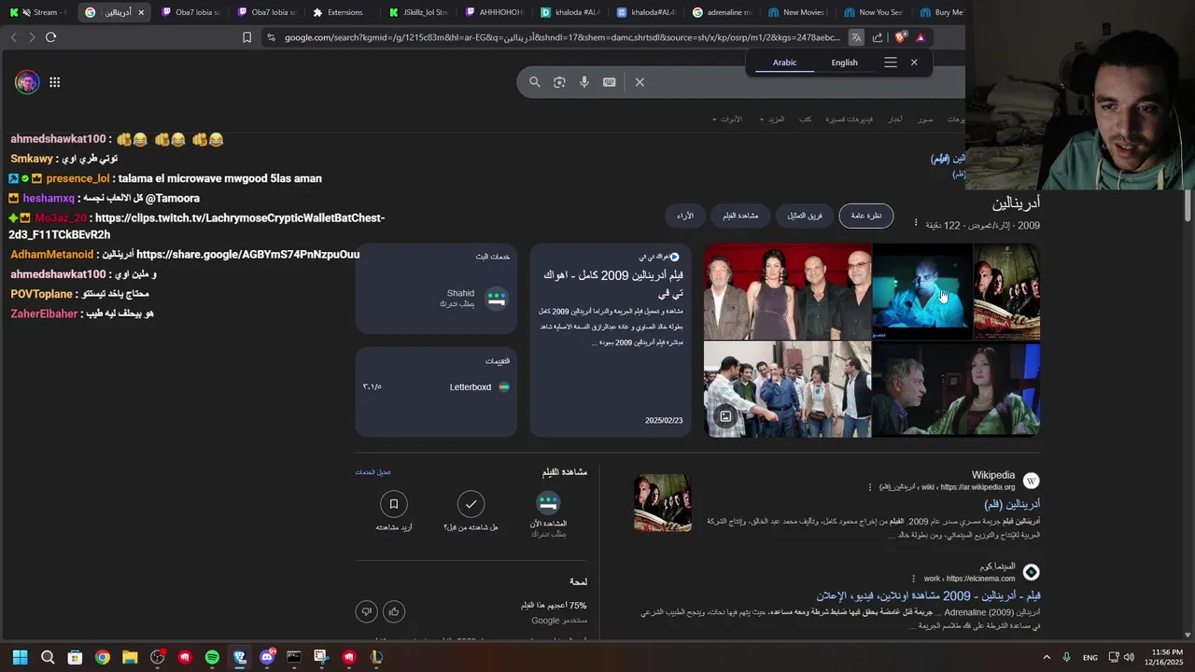Open the Wikipedia result poster thumbnail
This screenshot has width=1195, height=672.
pyautogui.click(x=663, y=503)
